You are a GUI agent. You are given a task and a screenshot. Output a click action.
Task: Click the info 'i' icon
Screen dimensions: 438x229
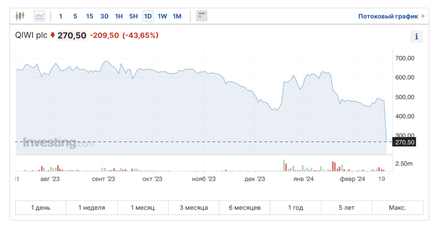pos(416,36)
